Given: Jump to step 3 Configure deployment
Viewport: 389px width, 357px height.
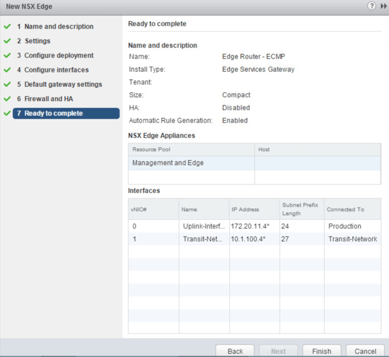Looking at the screenshot, I should click(x=59, y=56).
